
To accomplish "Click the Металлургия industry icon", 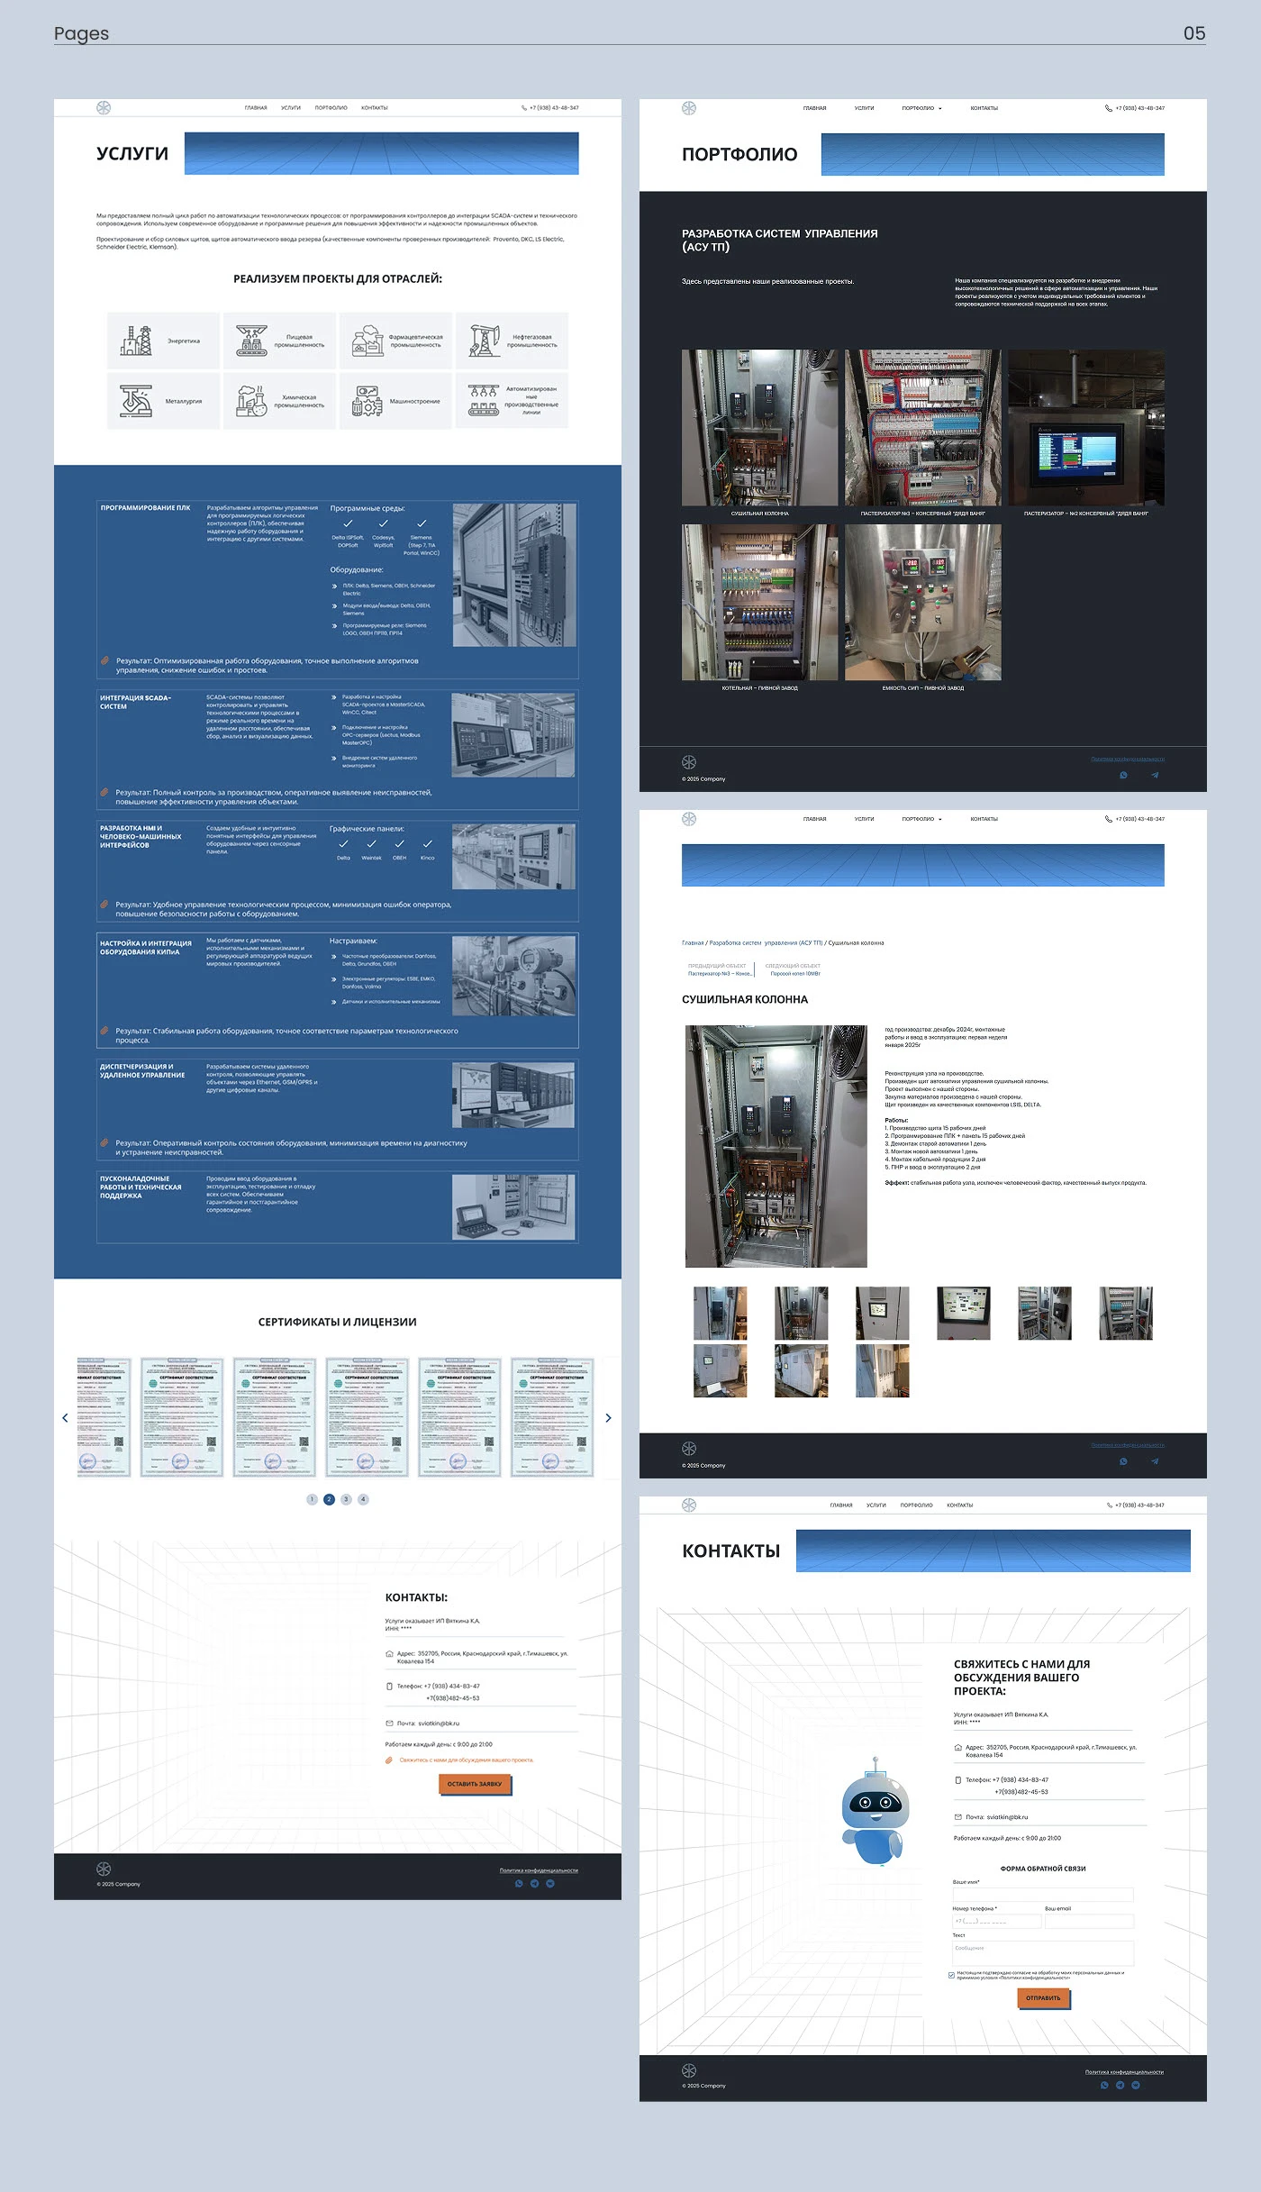I will pos(136,401).
